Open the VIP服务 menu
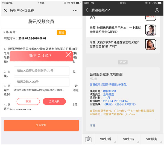This screenshot has height=145, width=164. (152, 139)
